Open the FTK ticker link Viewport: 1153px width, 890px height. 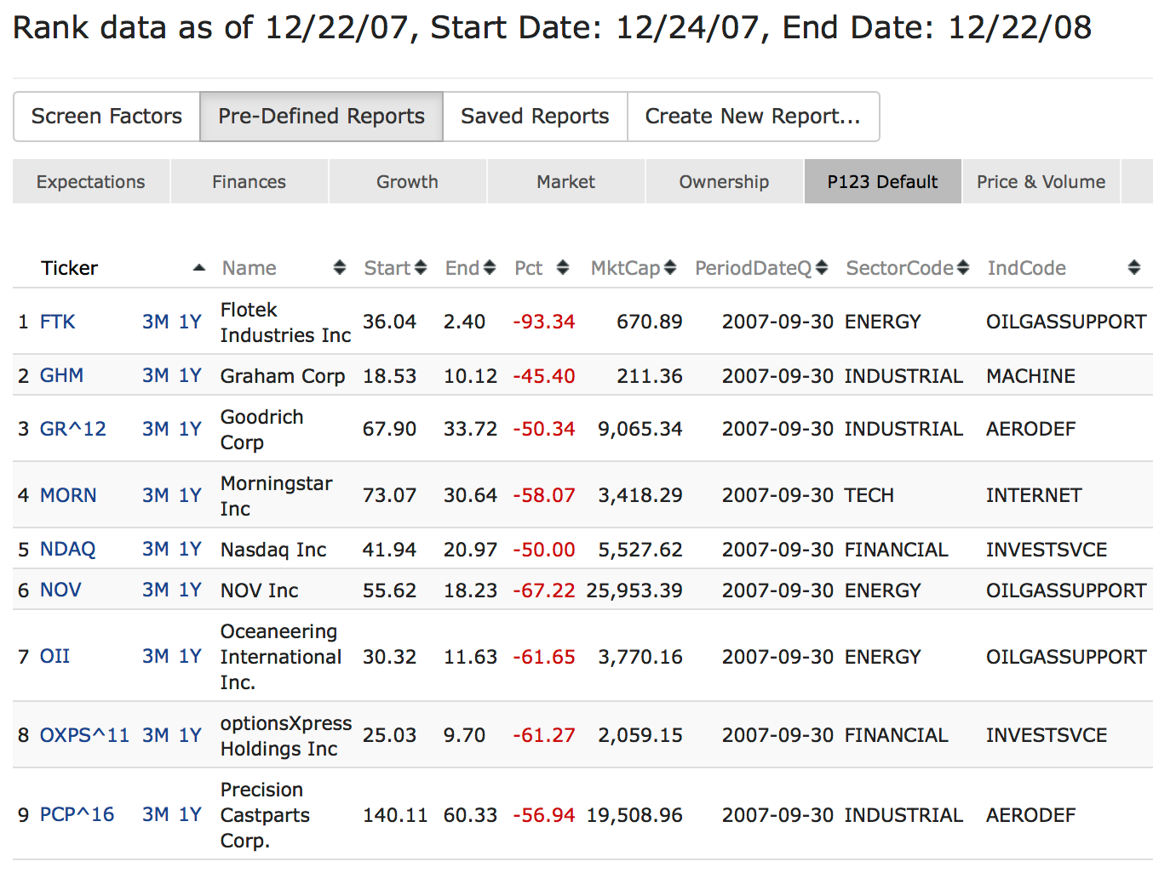pyautogui.click(x=58, y=322)
